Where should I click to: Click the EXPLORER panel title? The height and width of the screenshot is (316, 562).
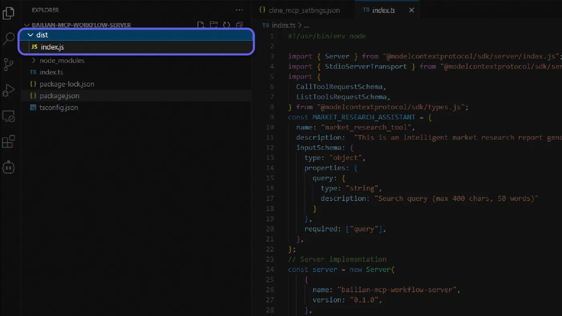[45, 10]
